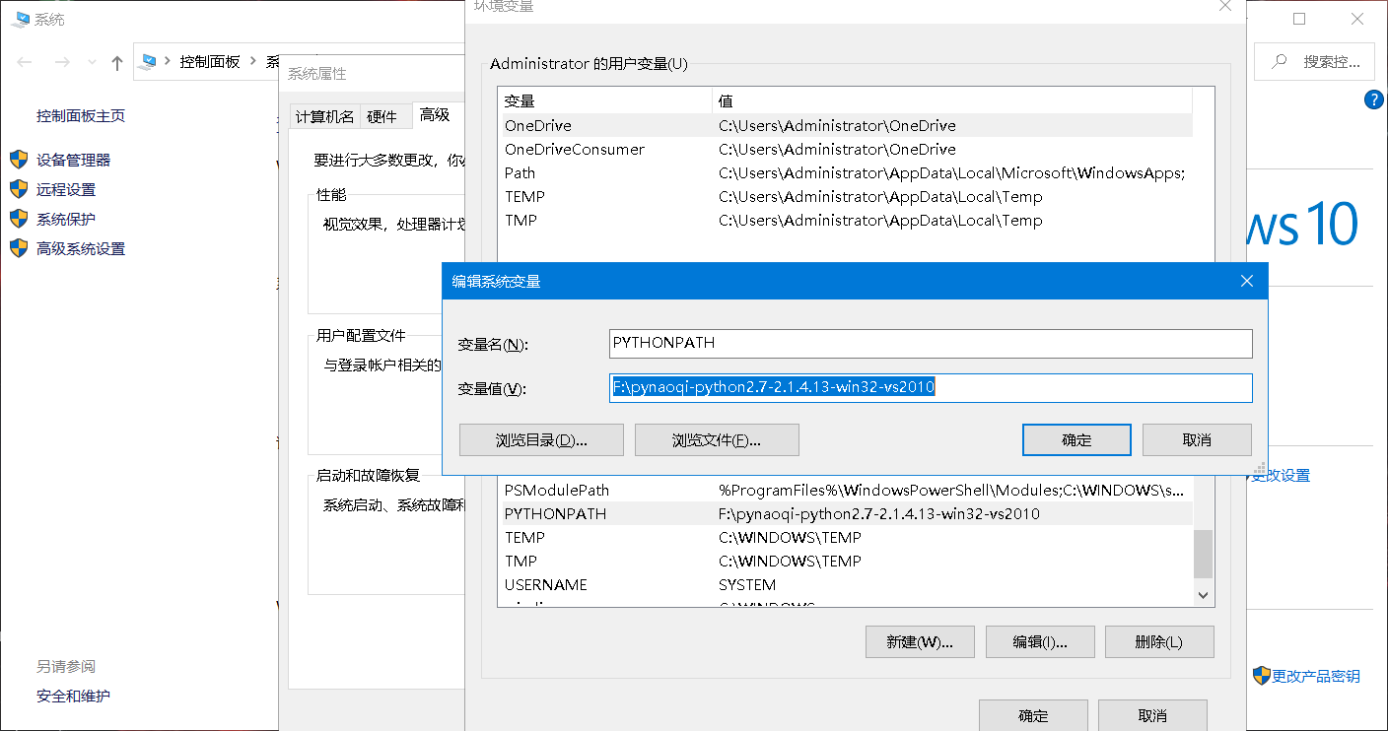This screenshot has width=1388, height=731.
Task: Open 远程设置 from the sidebar
Action: (66, 189)
